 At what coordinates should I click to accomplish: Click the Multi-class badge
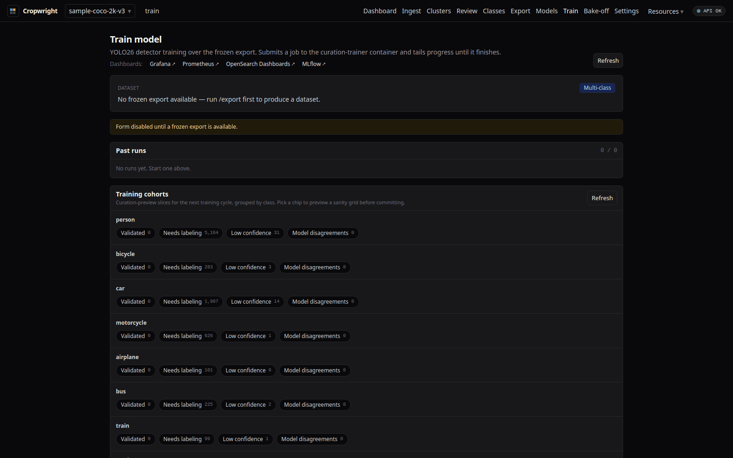[x=597, y=88]
